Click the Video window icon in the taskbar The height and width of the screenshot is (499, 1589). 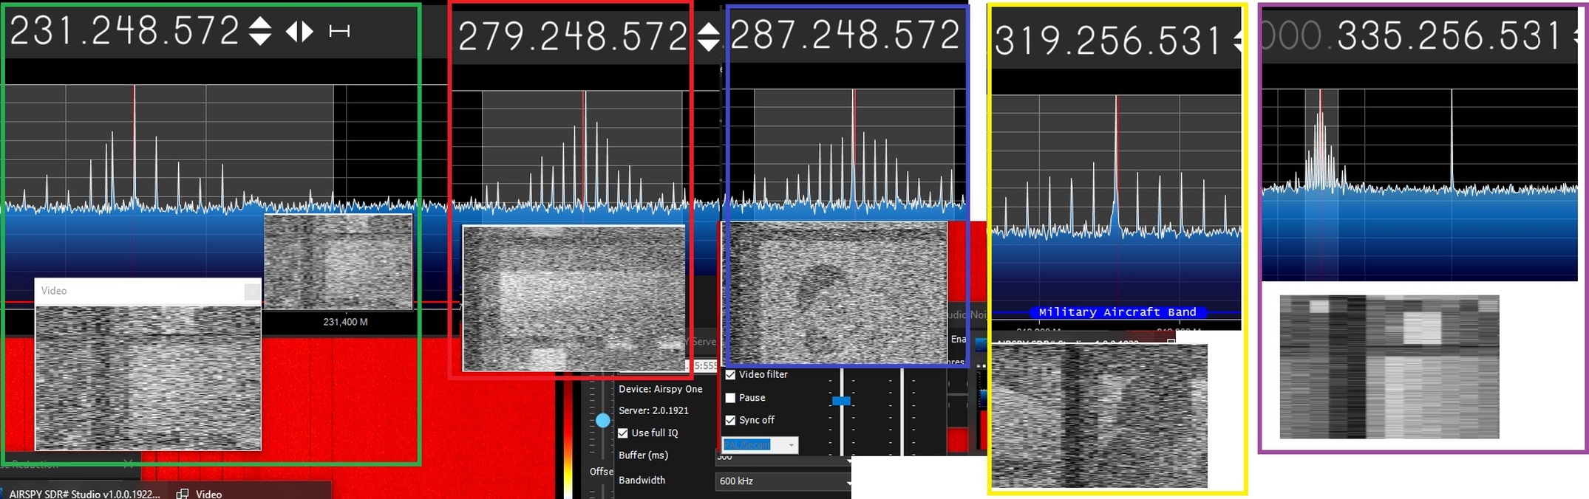point(183,494)
